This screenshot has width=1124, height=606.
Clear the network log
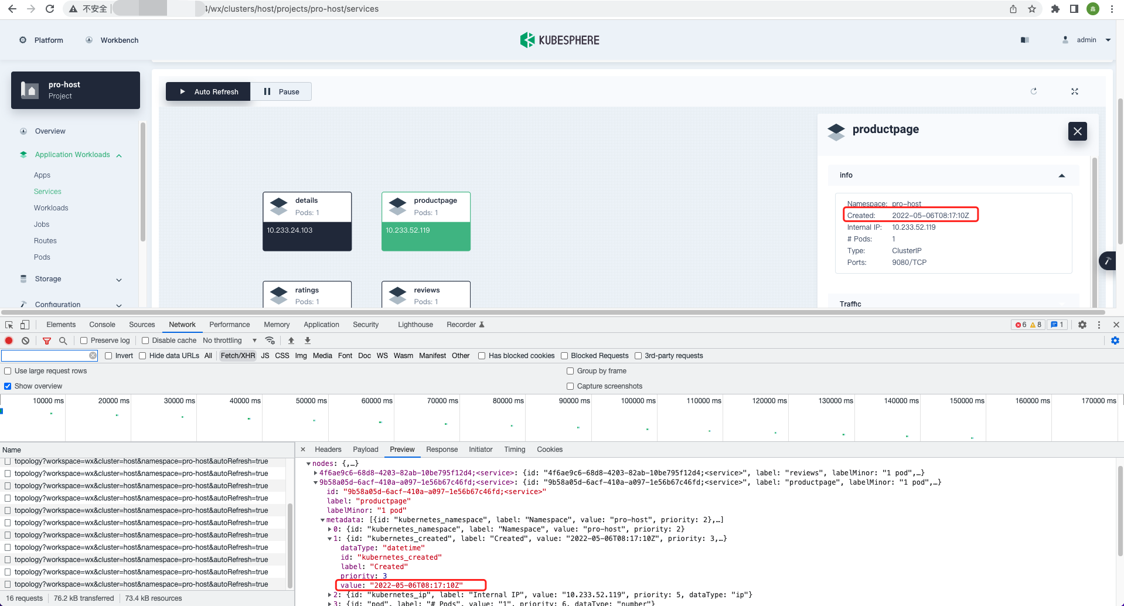coord(25,341)
